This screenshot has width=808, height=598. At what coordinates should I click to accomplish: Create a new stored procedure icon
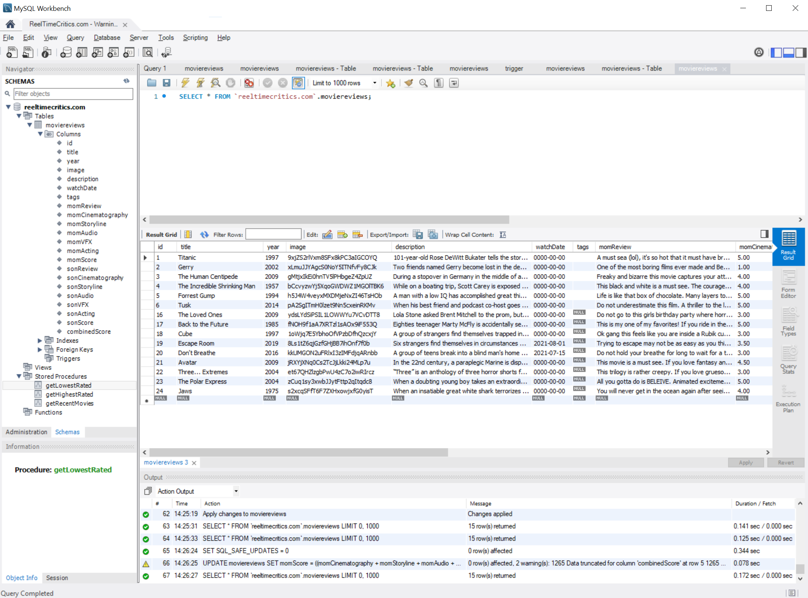113,52
